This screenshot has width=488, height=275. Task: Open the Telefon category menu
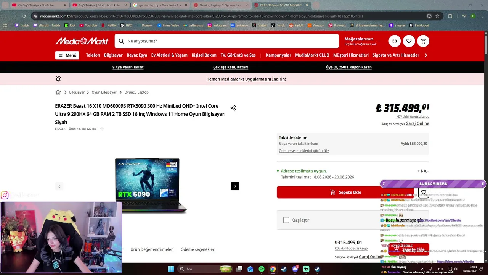[93, 55]
